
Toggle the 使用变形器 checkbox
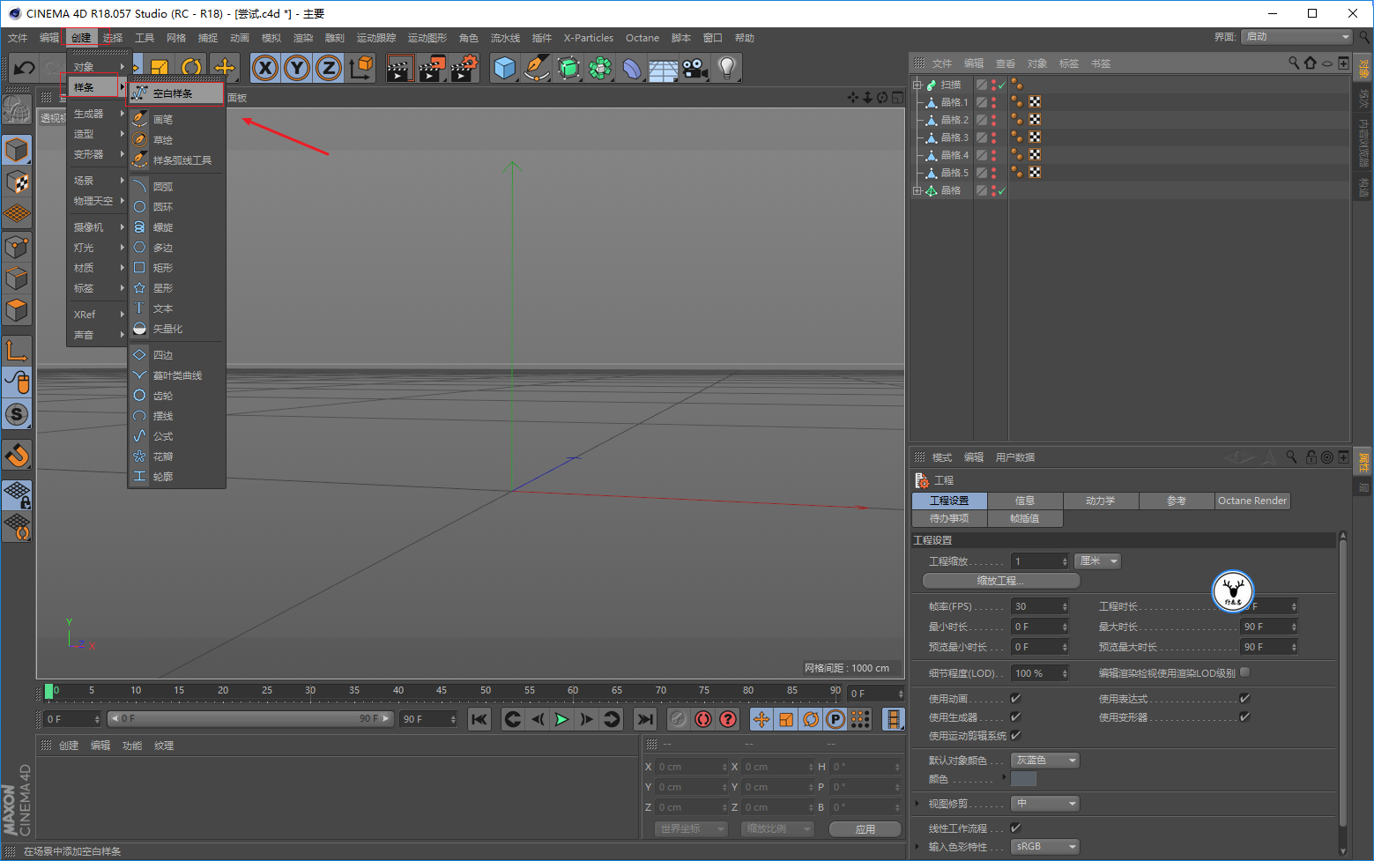click(x=1244, y=717)
